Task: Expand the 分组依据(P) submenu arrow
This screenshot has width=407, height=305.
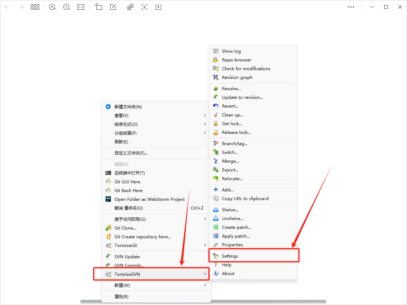Action: (x=205, y=133)
